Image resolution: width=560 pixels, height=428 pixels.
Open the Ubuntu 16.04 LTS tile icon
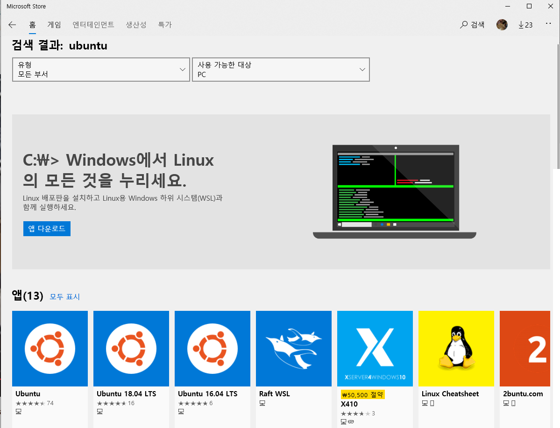click(213, 348)
